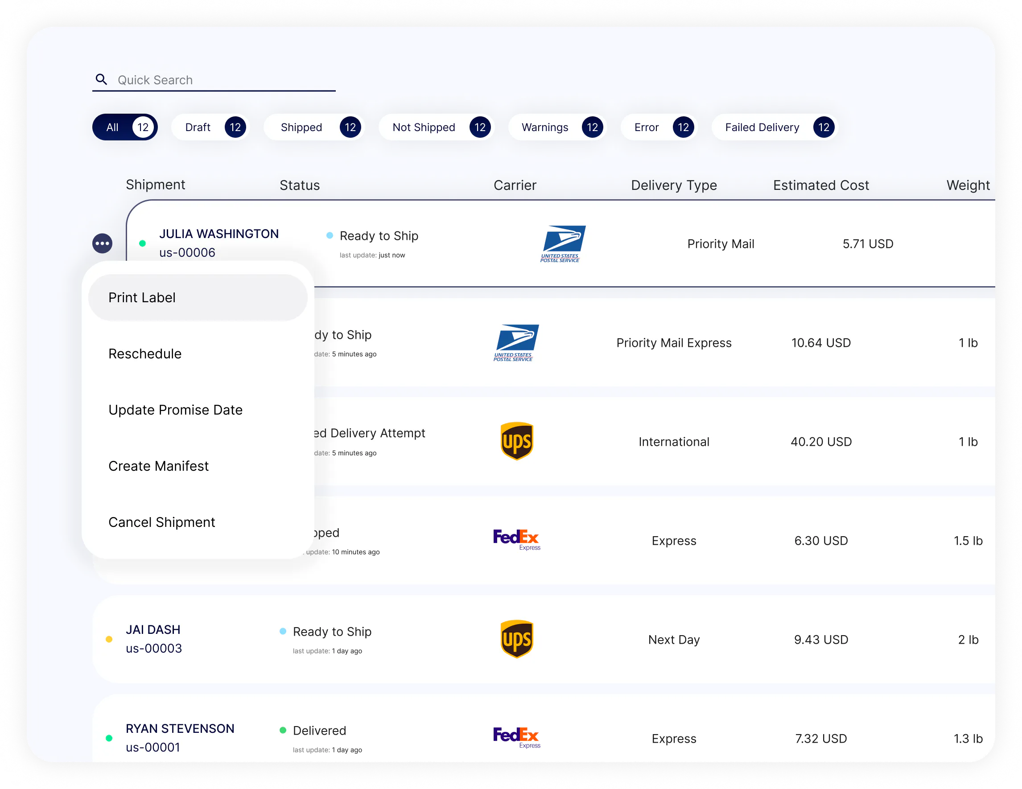Click the UPS logo in the International row
1022x789 pixels.
coord(517,441)
